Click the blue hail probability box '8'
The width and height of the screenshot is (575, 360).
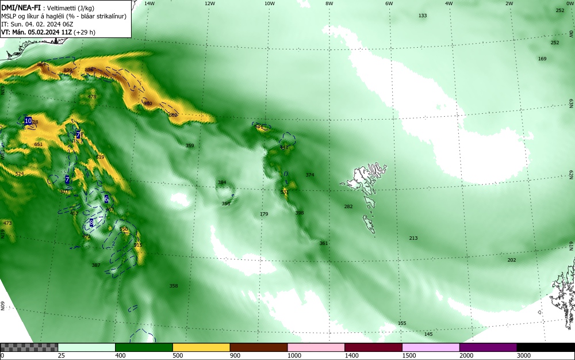point(91,223)
